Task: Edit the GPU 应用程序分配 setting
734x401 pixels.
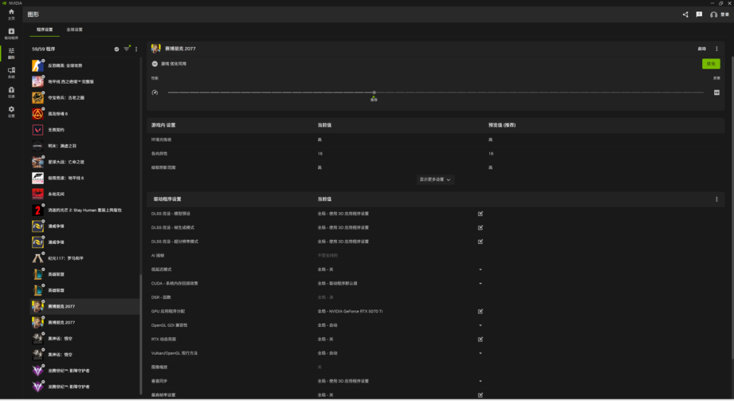Action: point(480,312)
